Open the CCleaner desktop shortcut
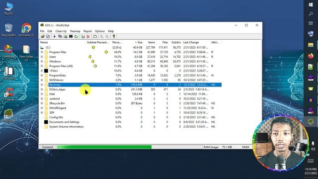Image resolution: width=318 pixels, height=179 pixels. click(x=8, y=94)
